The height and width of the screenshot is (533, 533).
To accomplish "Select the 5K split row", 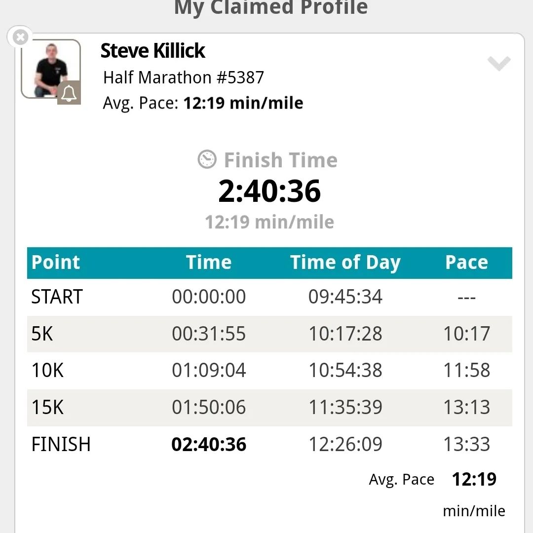I will click(269, 334).
